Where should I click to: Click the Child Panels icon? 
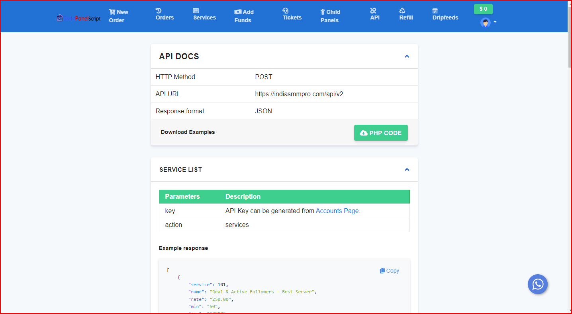click(x=323, y=12)
